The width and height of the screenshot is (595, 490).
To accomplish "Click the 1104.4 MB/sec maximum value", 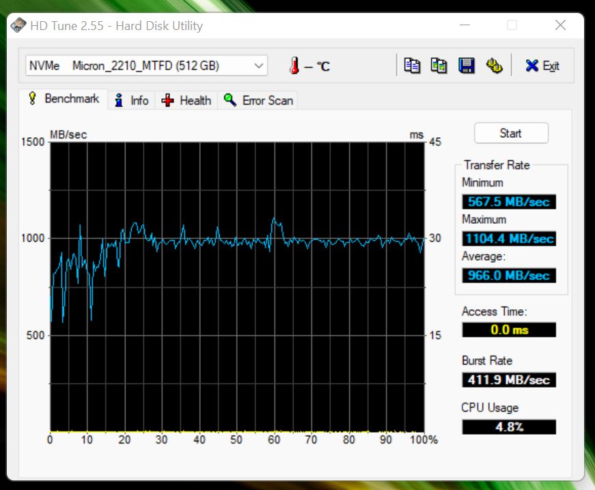I will 509,238.
